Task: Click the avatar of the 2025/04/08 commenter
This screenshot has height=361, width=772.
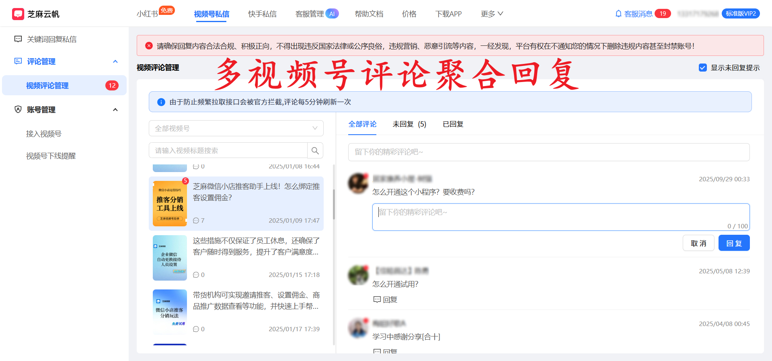Action: click(358, 328)
